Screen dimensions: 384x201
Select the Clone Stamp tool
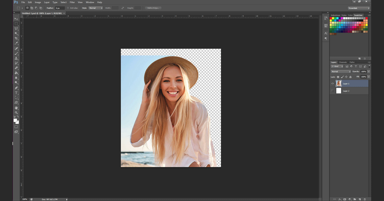[x=16, y=58]
